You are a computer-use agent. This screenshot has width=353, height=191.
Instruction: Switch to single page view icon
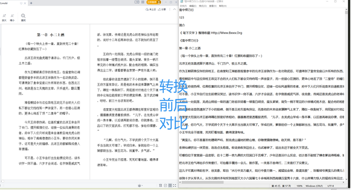[x=166, y=186]
